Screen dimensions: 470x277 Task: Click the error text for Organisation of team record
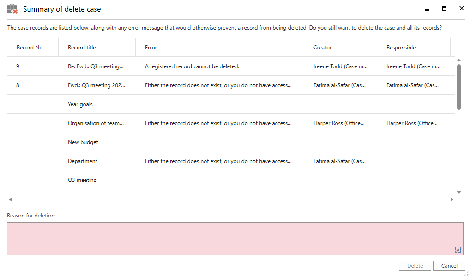pos(218,123)
